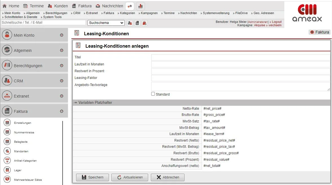
Task: Open the bar chart statistics icon
Action: tap(140, 6)
